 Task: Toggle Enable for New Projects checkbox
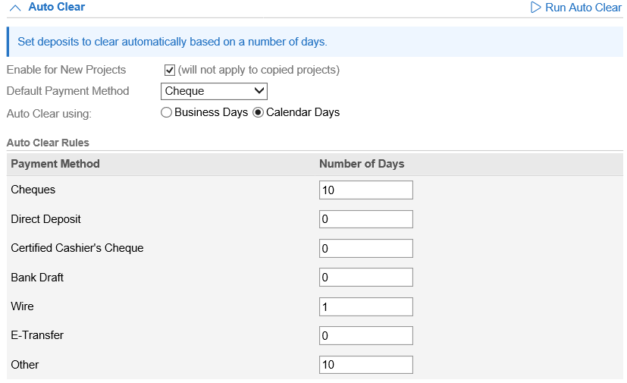[170, 70]
